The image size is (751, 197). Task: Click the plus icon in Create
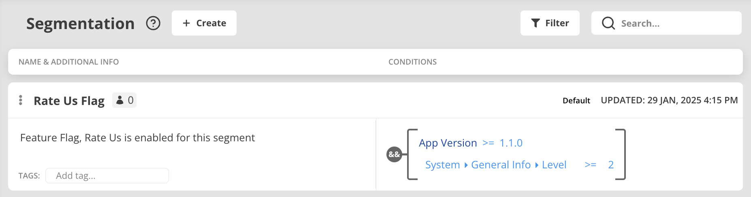[186, 23]
